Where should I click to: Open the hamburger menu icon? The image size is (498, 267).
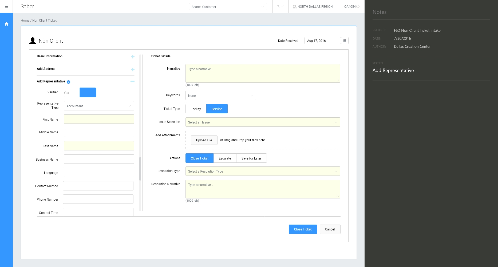coord(6,6)
